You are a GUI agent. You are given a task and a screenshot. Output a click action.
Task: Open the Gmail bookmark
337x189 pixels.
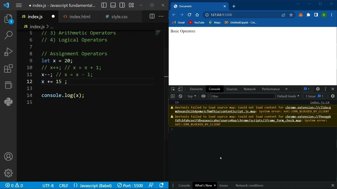[178, 23]
